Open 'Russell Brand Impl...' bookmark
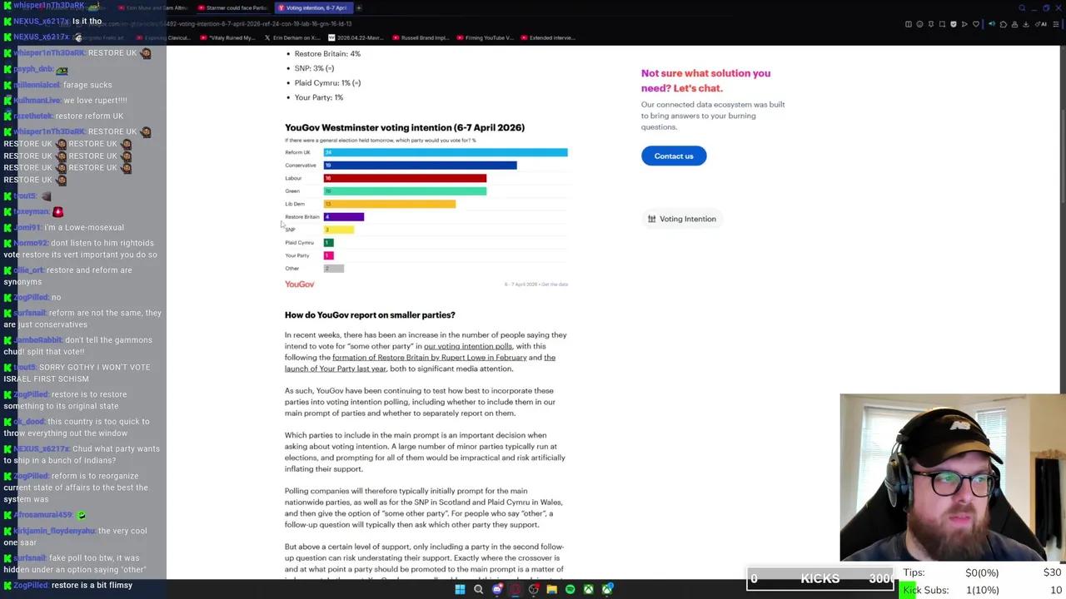Image resolution: width=1066 pixels, height=599 pixels. pyautogui.click(x=419, y=37)
